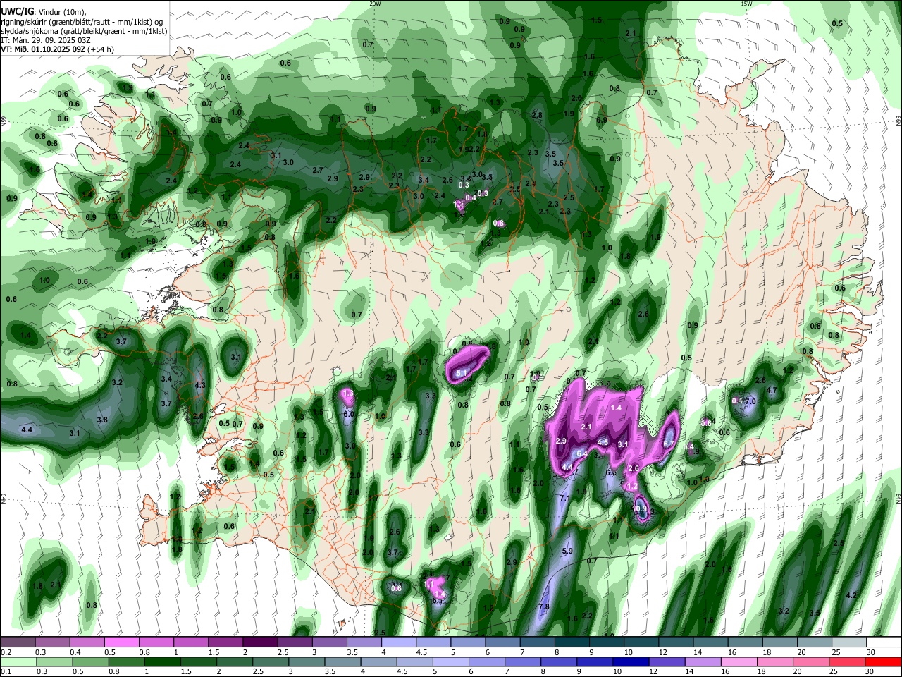Click the '6.0' precipitation value on the map
Screen dimensions: 902x677
click(x=348, y=415)
